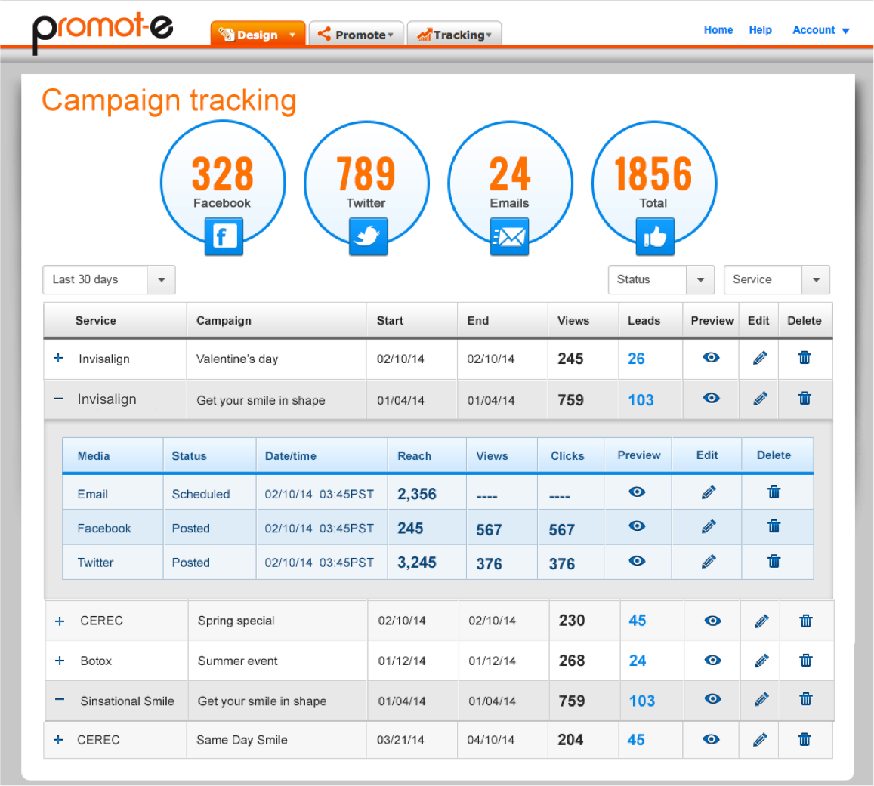
Task: Click the 1856 Total stat circle
Action: pos(654,183)
